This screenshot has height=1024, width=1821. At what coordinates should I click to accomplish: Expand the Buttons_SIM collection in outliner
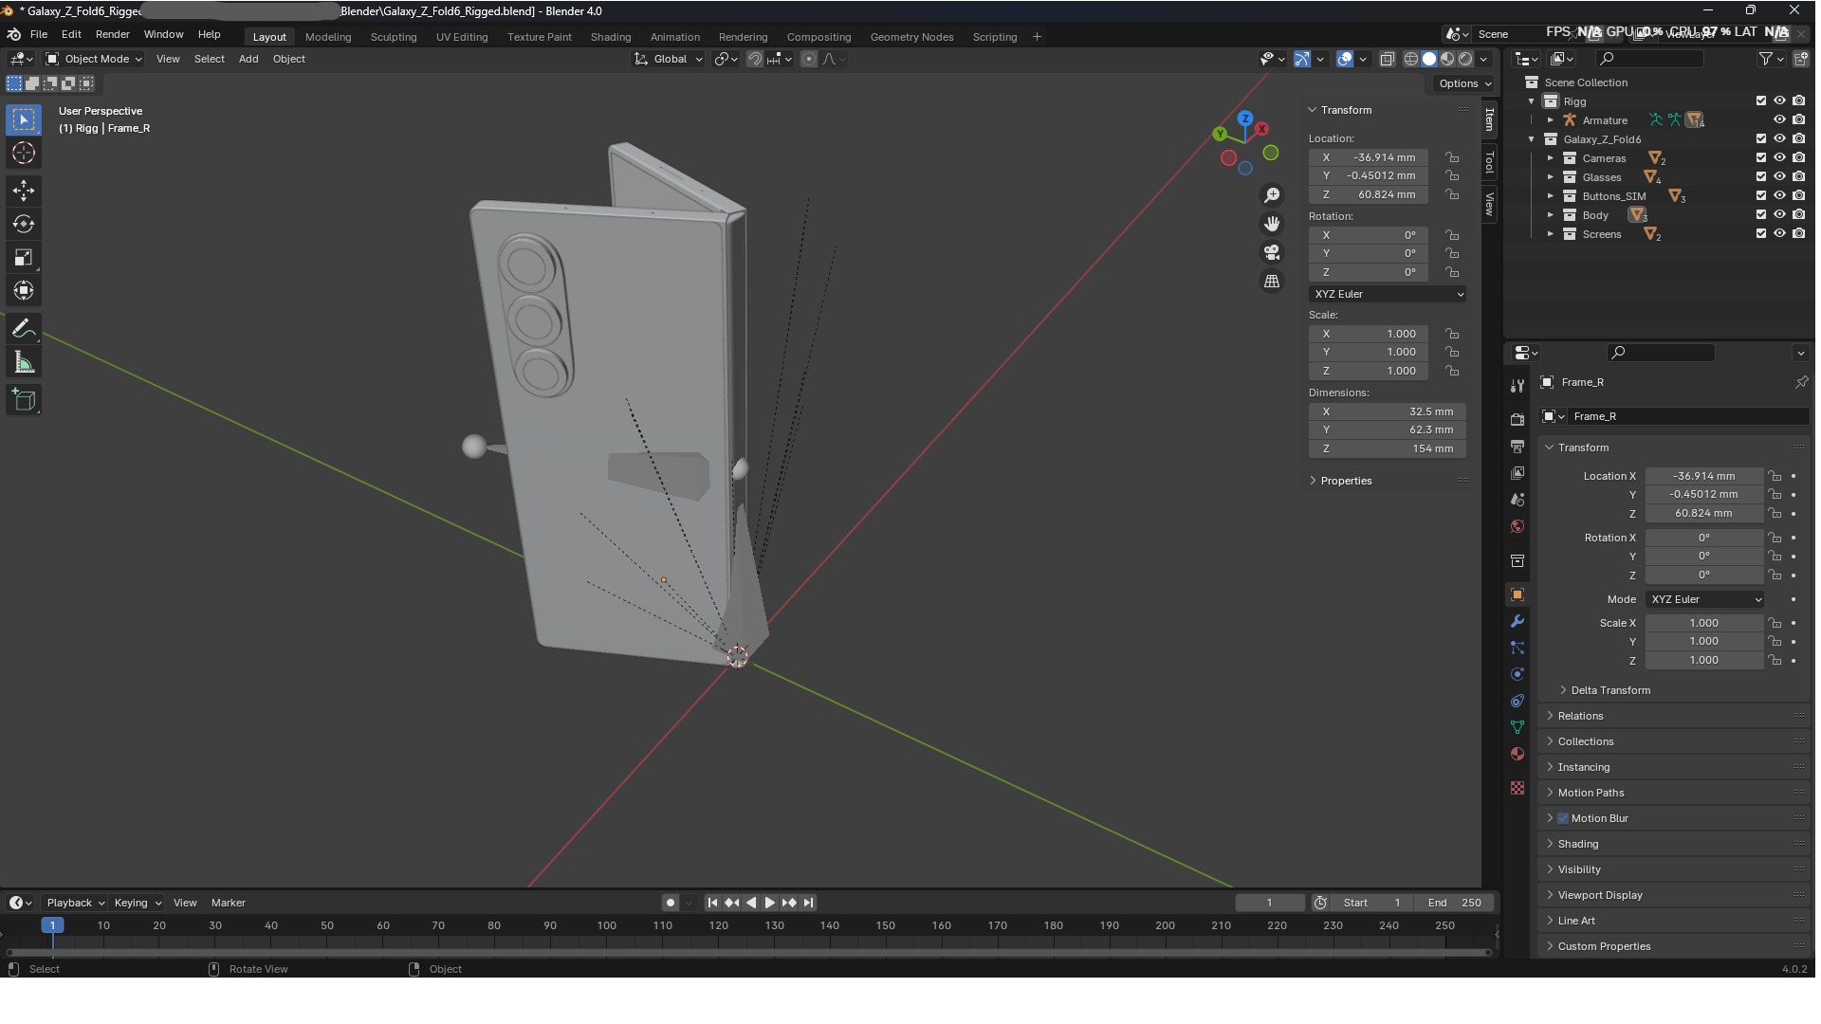pos(1551,195)
